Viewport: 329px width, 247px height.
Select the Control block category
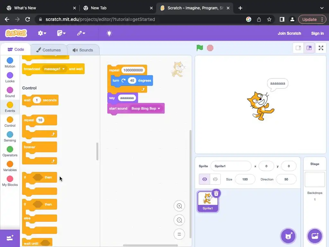click(10, 122)
